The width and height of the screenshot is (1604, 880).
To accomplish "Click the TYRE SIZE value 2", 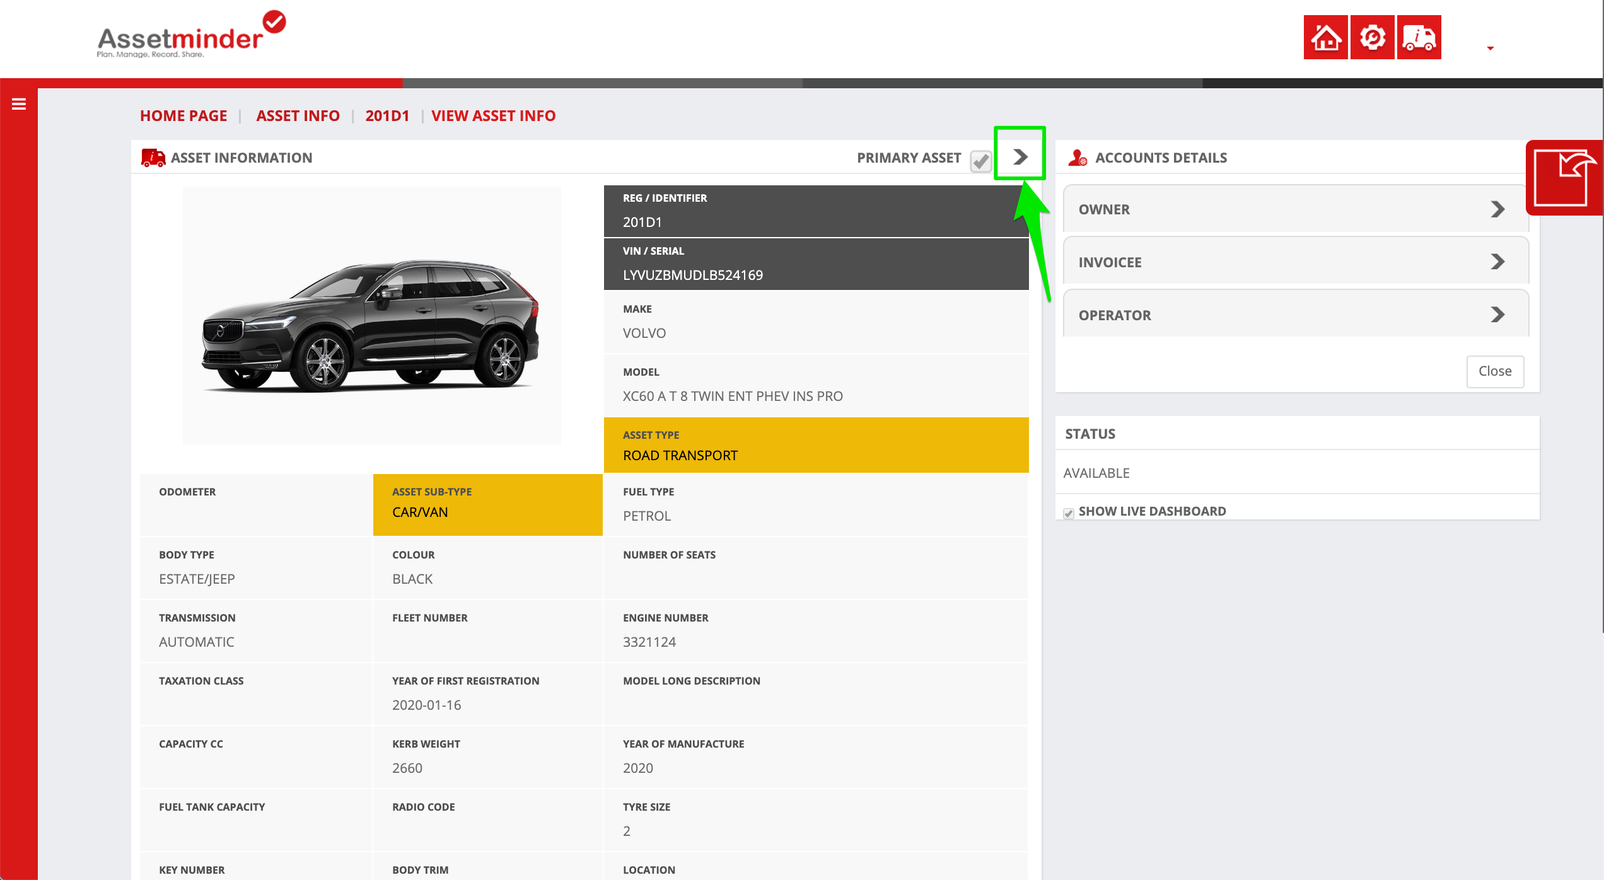I will [626, 831].
